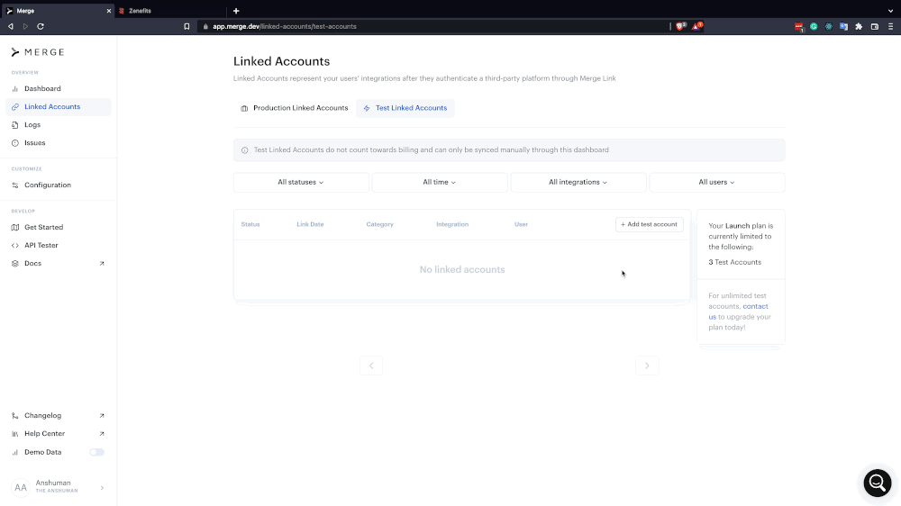Click the translate extension icon
Image resolution: width=901 pixels, height=506 pixels.
[843, 26]
